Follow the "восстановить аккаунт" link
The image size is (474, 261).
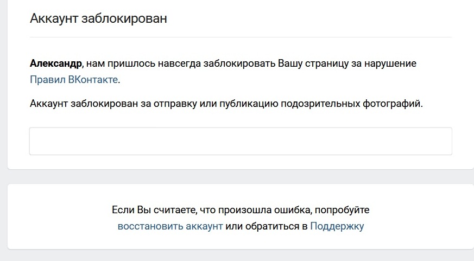pyautogui.click(x=170, y=226)
